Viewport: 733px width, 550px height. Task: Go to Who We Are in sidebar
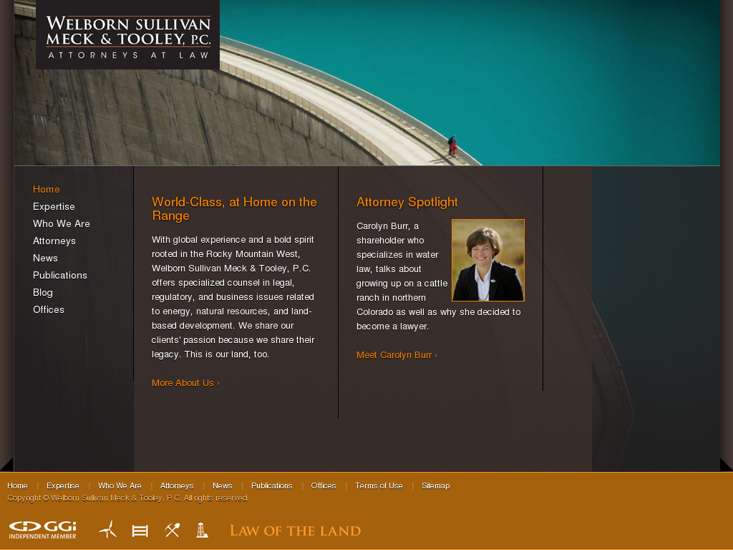[x=62, y=223]
